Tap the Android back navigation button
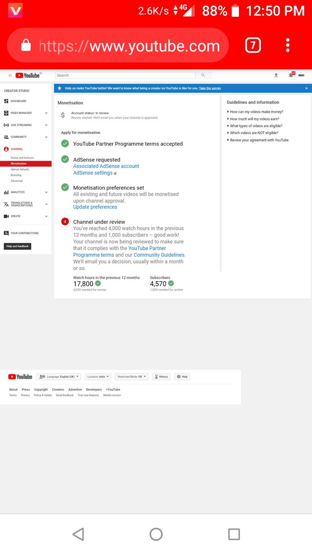312x555 pixels. 78,534
